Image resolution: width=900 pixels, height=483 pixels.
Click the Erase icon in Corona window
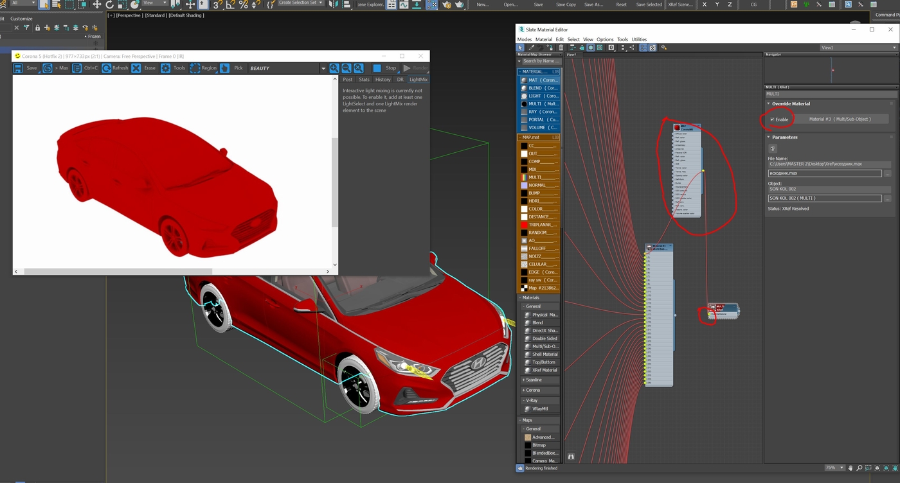(x=136, y=68)
